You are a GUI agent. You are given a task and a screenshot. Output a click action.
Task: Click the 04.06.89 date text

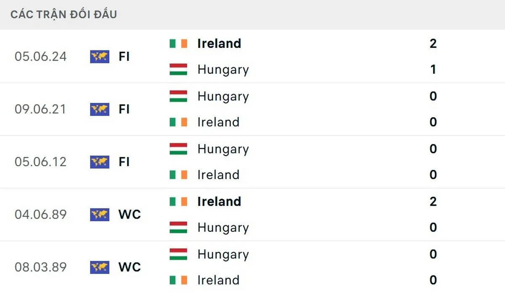(40, 214)
